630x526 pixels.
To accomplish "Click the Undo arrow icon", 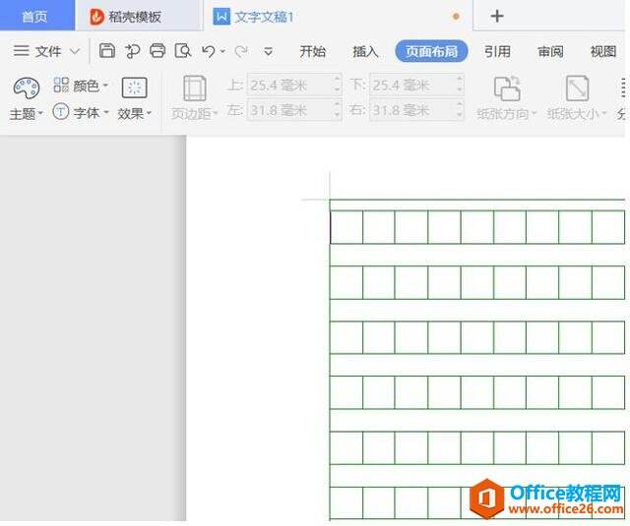I will pos(209,51).
